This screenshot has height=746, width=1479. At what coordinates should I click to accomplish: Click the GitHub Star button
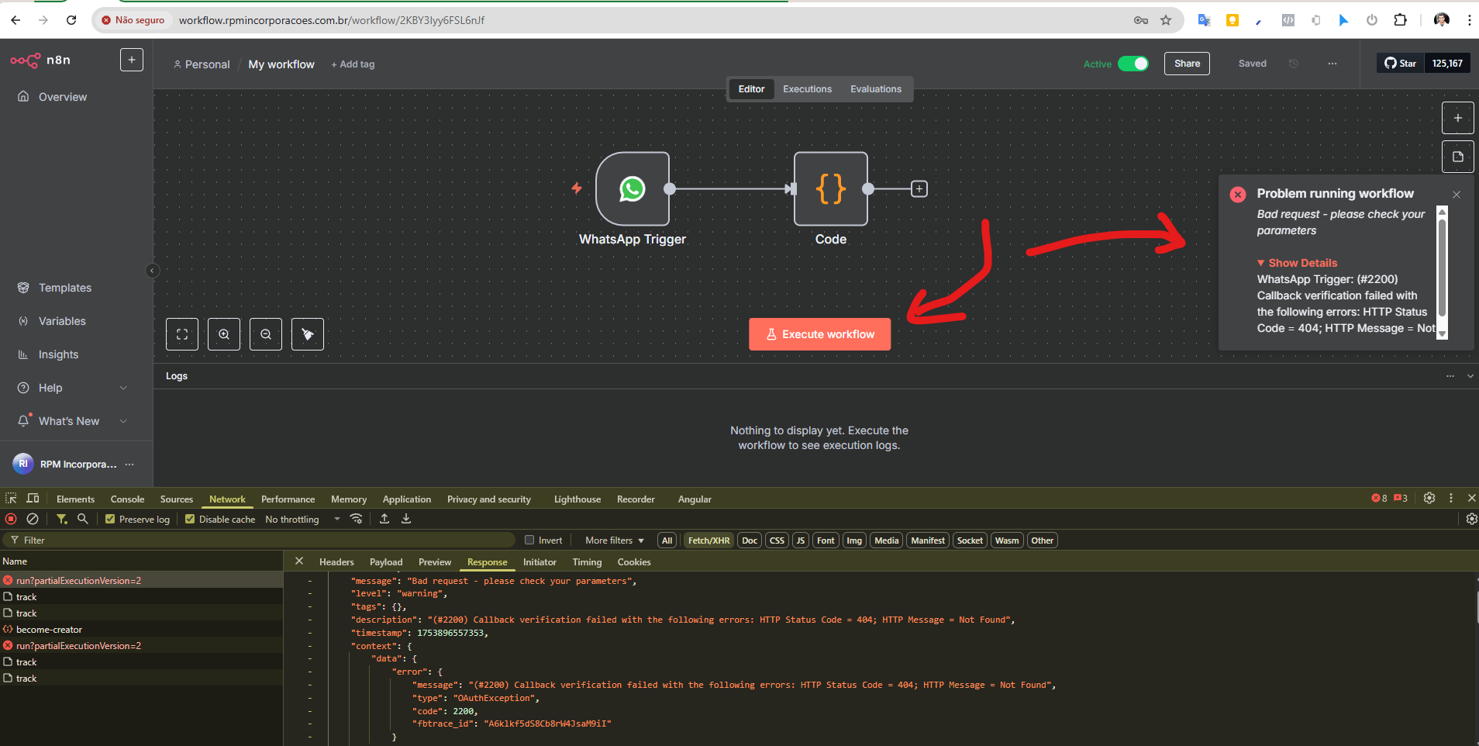(1401, 64)
